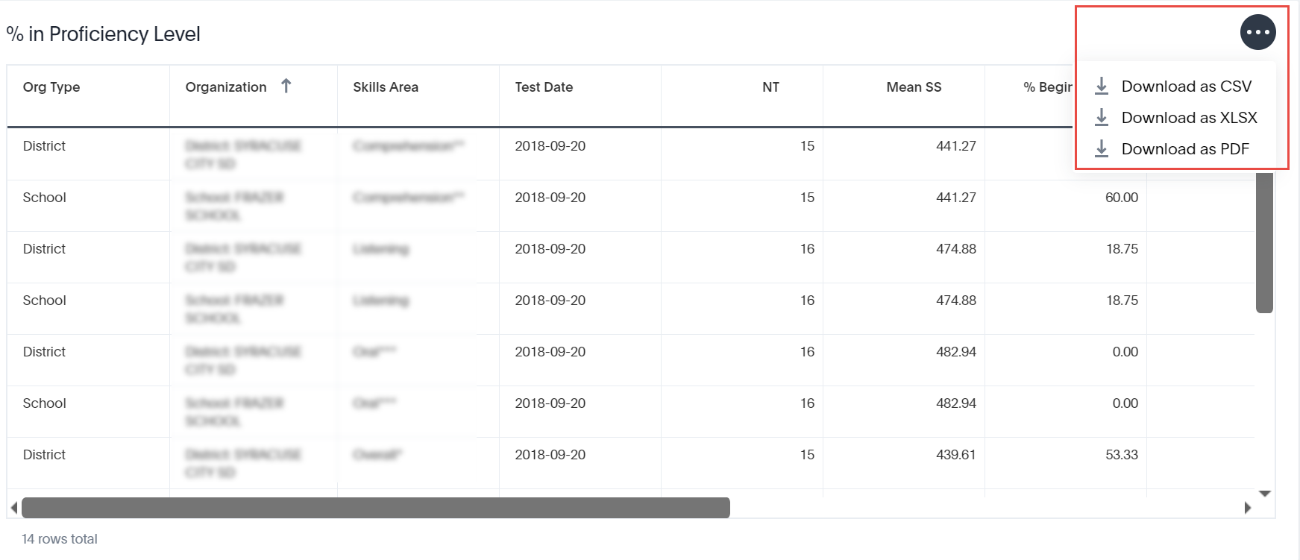Viewport: 1300px width, 560px height.
Task: Choose Download as XLSX
Action: click(1189, 118)
